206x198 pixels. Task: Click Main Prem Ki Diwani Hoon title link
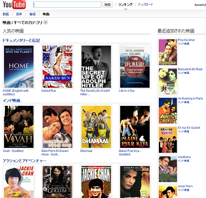55,152
